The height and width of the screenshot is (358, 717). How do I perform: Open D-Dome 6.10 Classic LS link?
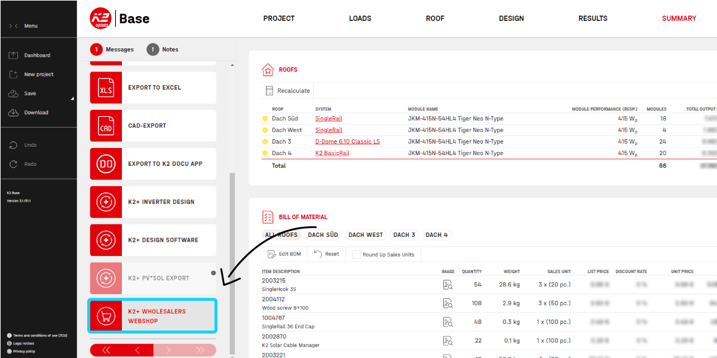[x=348, y=141]
